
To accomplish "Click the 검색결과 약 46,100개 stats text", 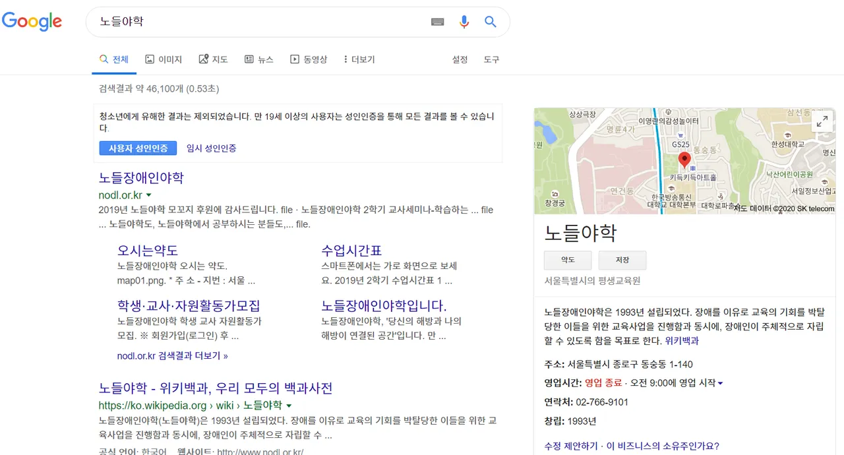I will tap(159, 88).
